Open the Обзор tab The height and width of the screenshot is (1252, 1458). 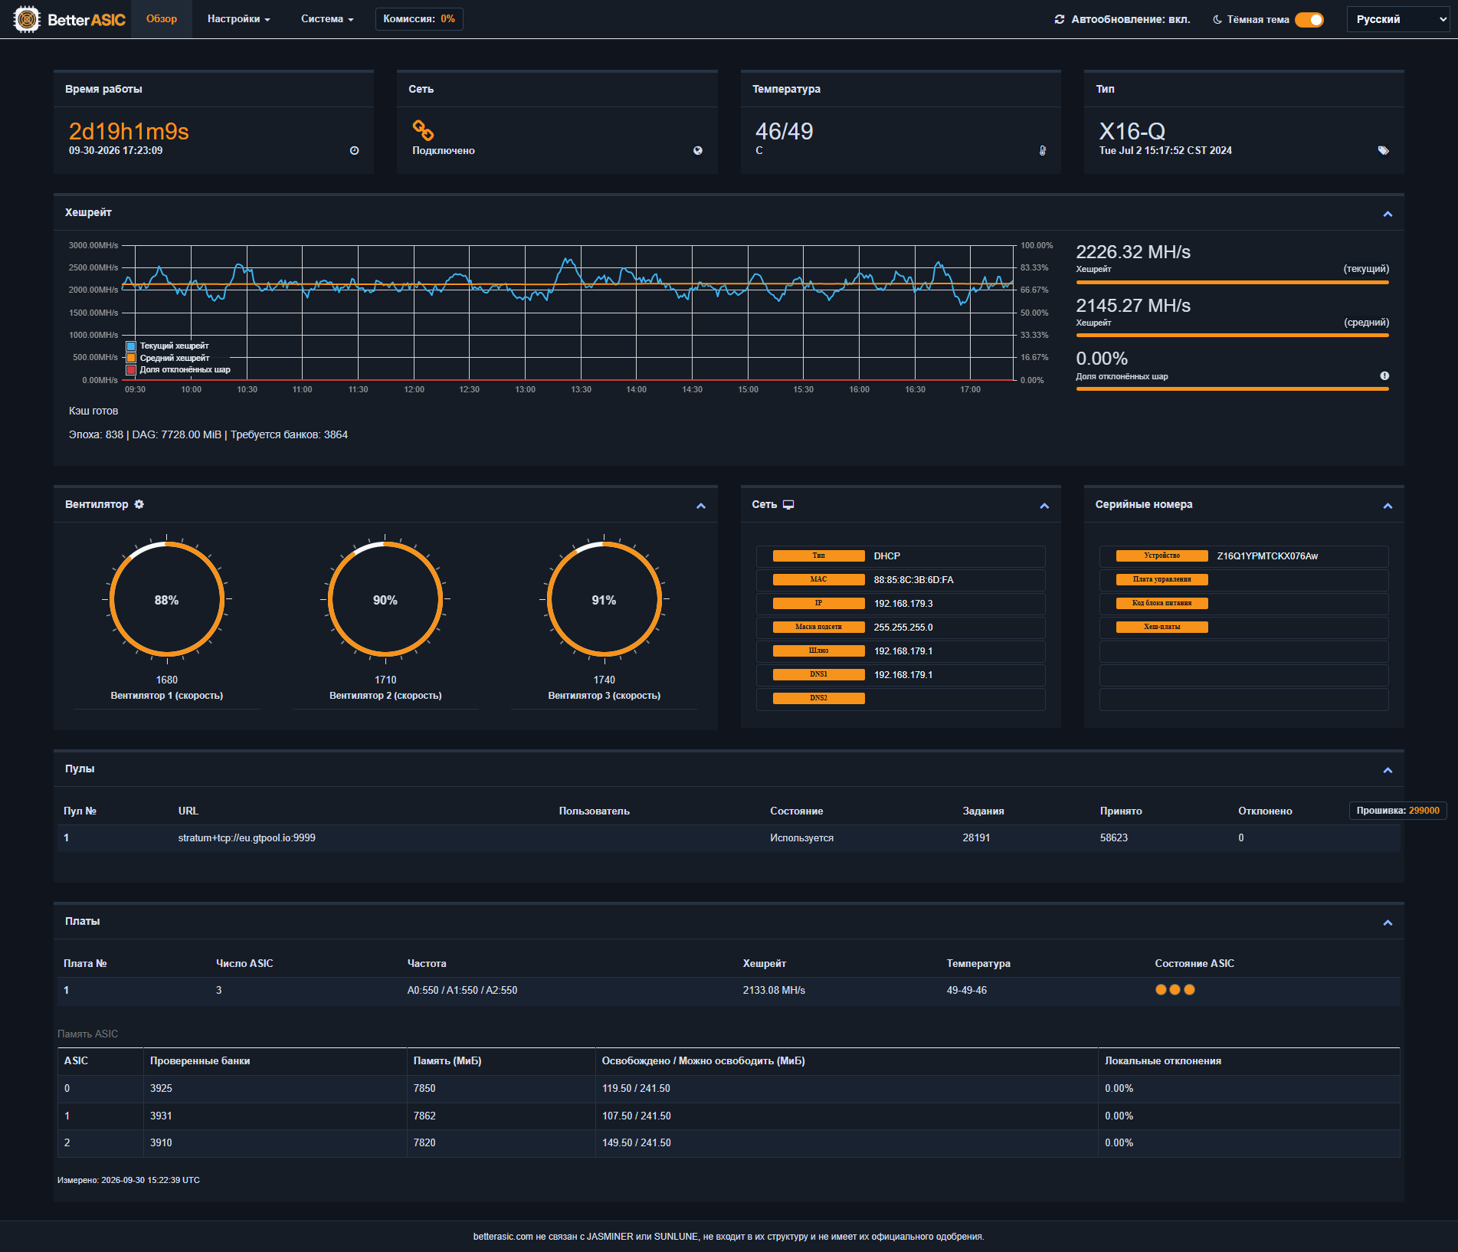coord(162,19)
